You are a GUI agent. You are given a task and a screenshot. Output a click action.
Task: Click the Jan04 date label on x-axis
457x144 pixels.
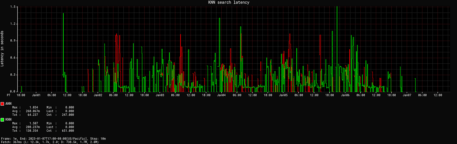pyautogui.click(x=221, y=95)
